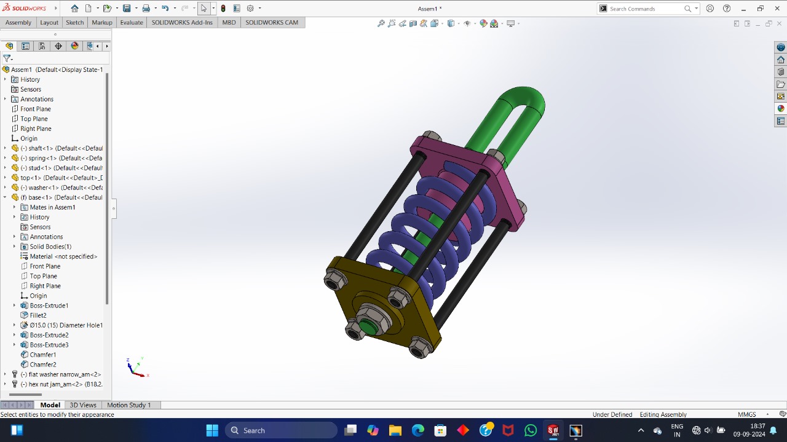787x442 pixels.
Task: Switch to the Evaluate tab
Action: pos(132,22)
